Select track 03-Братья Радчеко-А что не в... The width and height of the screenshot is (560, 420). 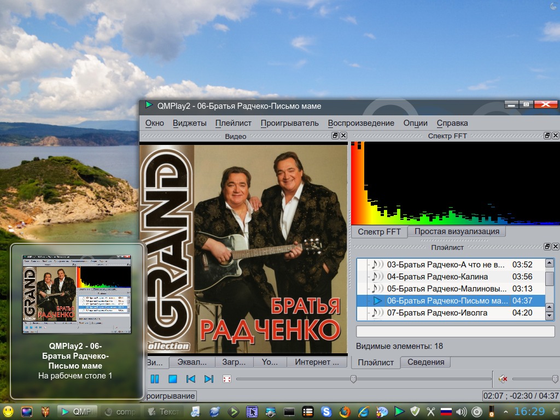pos(451,265)
